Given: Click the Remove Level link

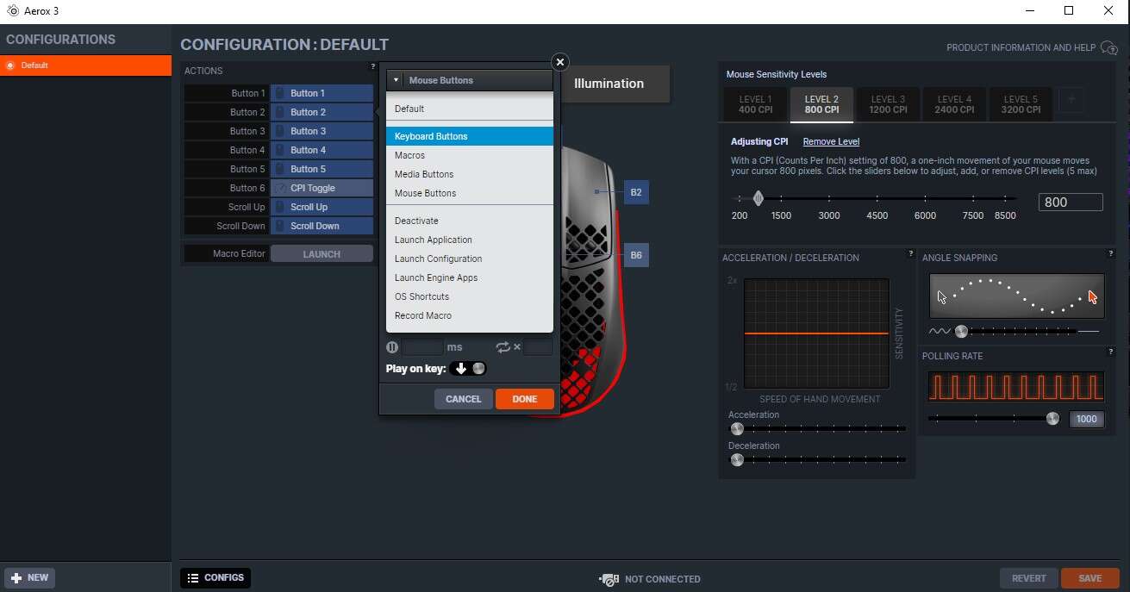Looking at the screenshot, I should pyautogui.click(x=831, y=141).
